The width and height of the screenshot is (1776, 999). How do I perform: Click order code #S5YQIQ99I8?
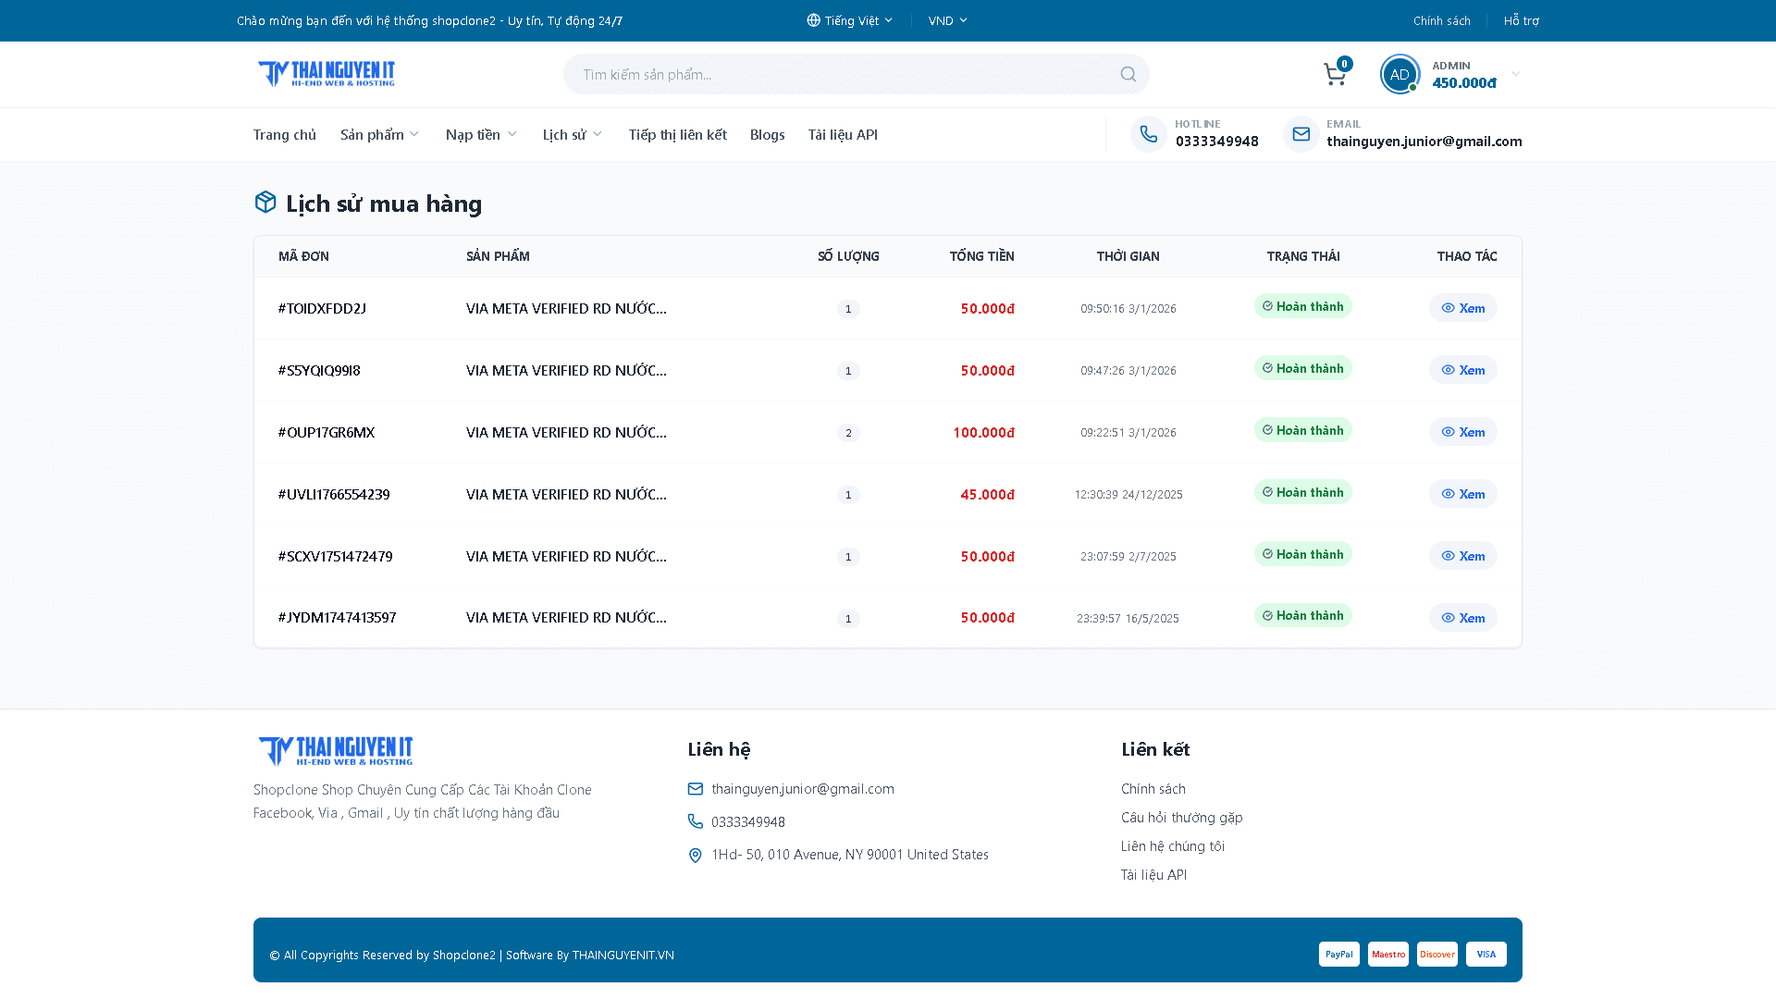pyautogui.click(x=319, y=371)
